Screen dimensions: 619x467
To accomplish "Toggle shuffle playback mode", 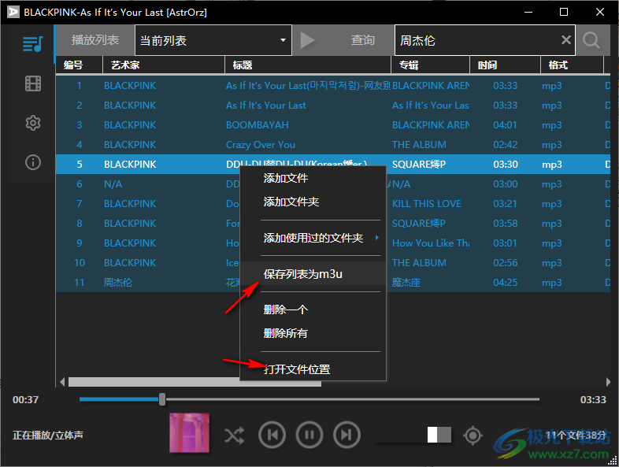I will tap(235, 435).
